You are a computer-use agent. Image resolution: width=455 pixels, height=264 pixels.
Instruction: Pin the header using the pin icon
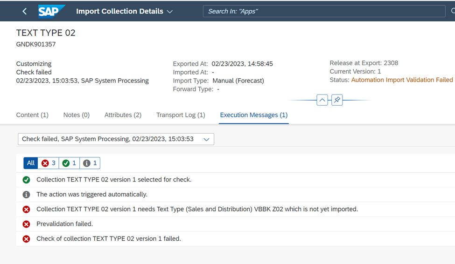(x=337, y=100)
